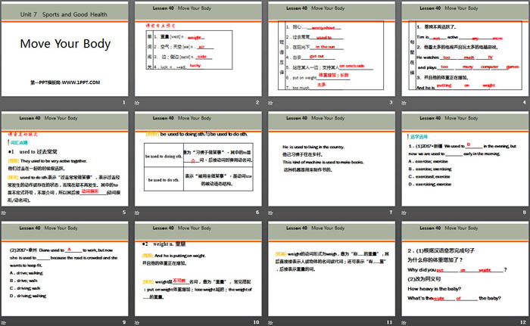The image size is (530, 326).
Task: Select slide 10 about "weight" noun
Action: click(198, 269)
